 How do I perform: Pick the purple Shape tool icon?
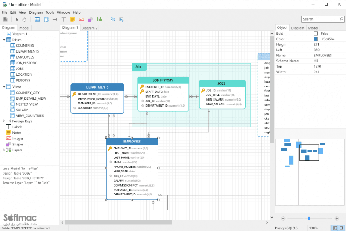point(90,19)
